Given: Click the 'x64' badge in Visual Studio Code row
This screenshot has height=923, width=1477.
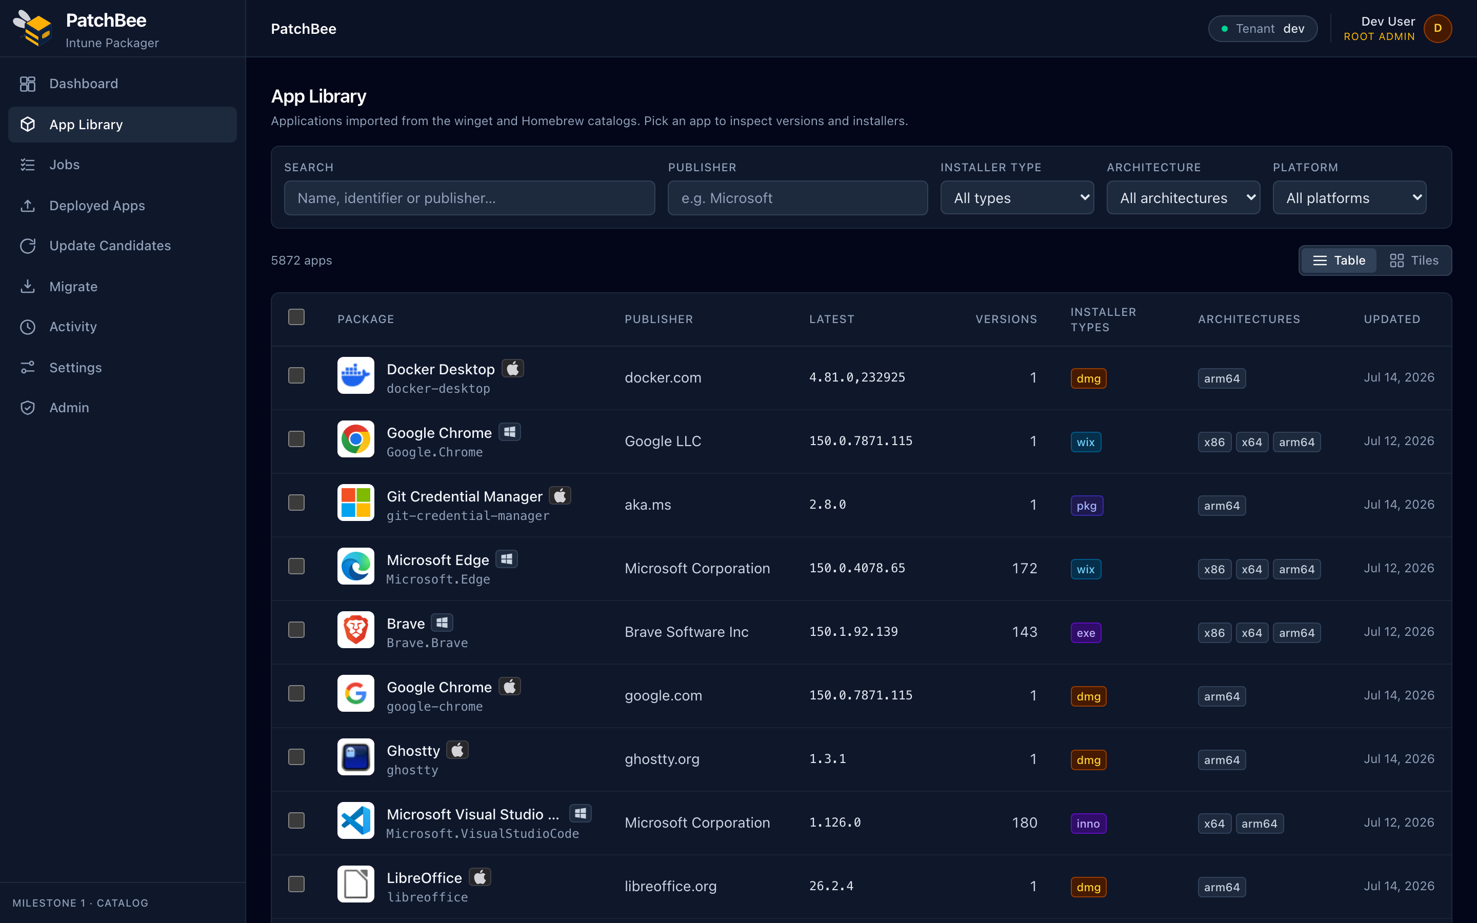Looking at the screenshot, I should 1214,824.
